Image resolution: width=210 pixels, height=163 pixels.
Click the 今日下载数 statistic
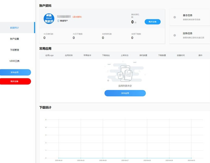tap(78, 36)
